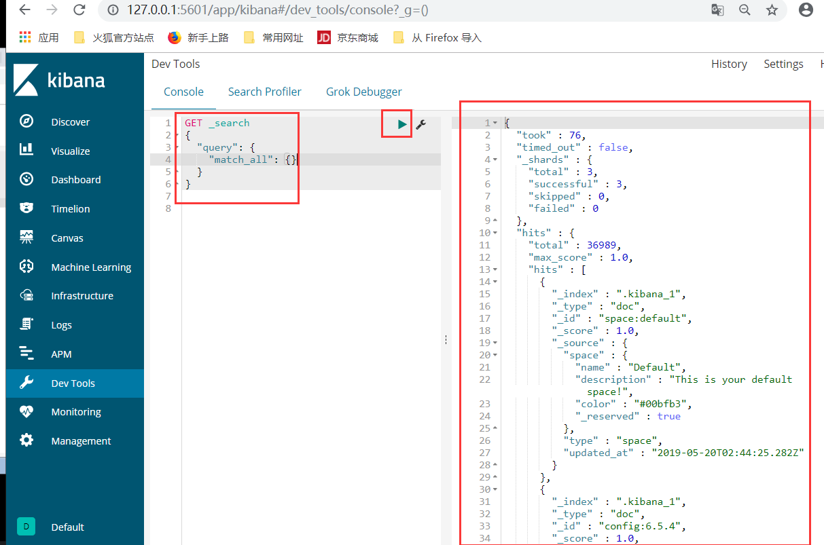
Task: Click "took" : 76 in response
Action: (x=551, y=135)
